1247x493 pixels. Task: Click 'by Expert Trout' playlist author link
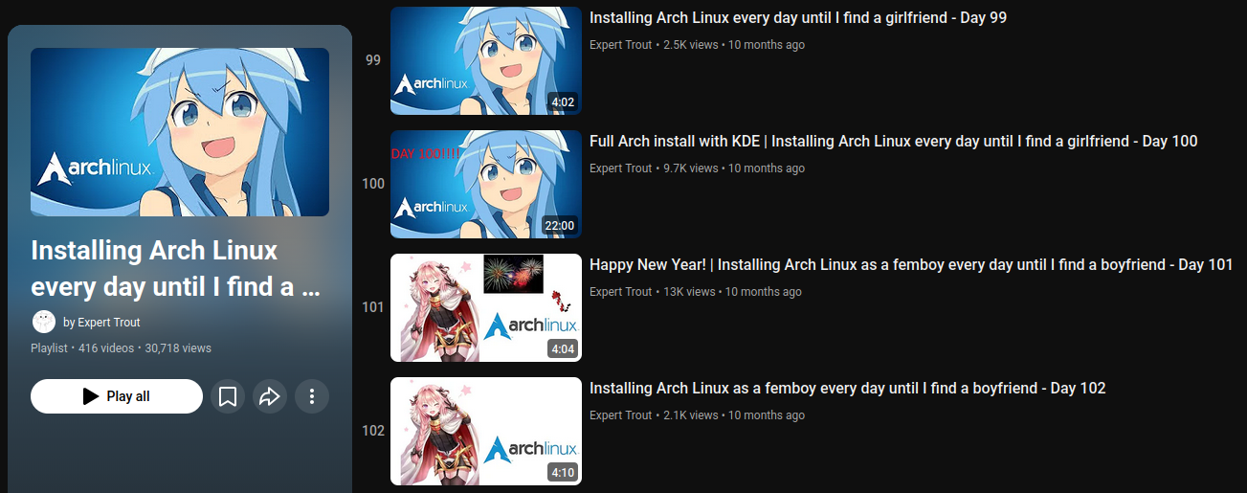(101, 323)
